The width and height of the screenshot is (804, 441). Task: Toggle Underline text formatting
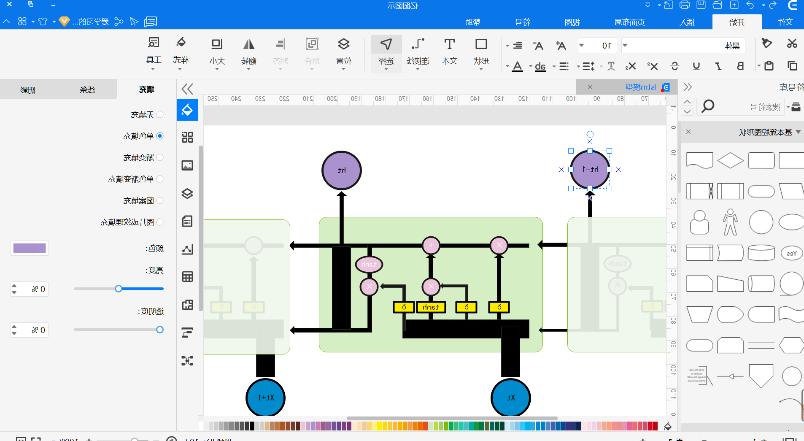point(696,66)
